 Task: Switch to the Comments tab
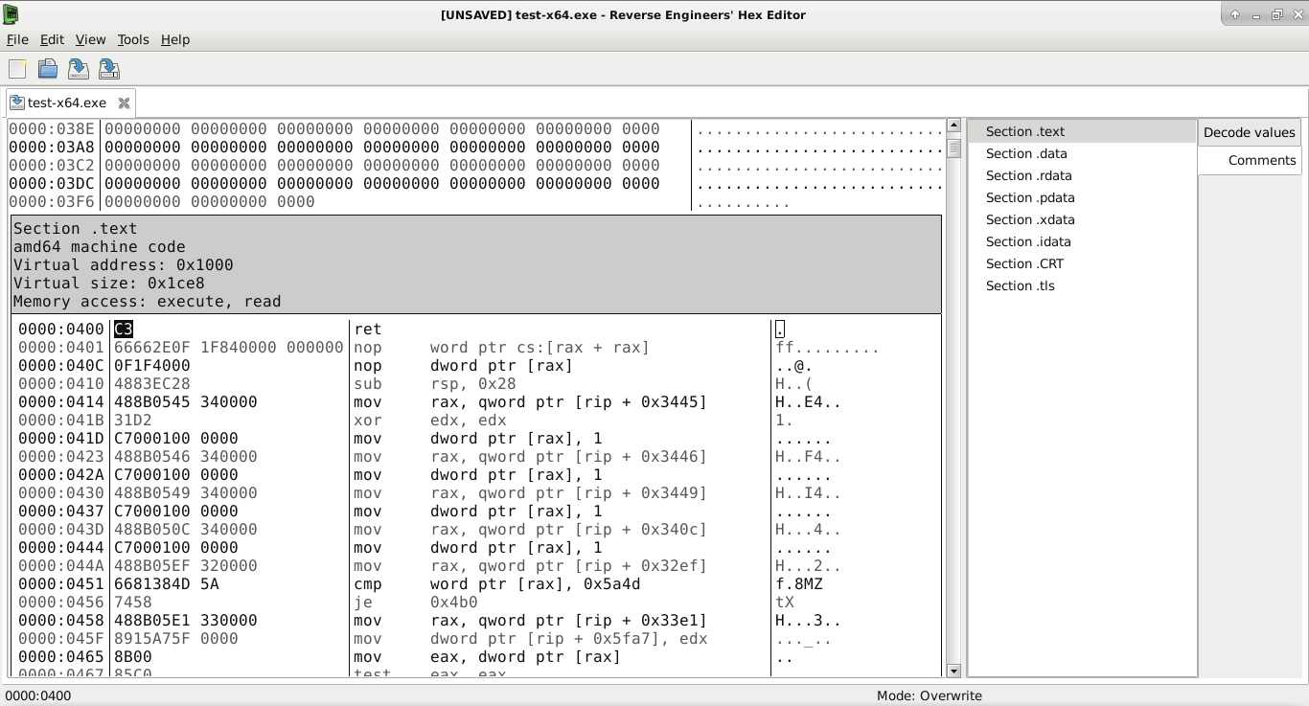coord(1250,160)
